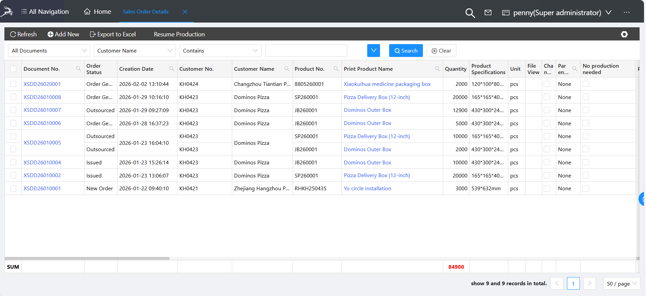Screen dimensions: 646x296
Task: Check the row for XSDD26020001
Action: point(13,84)
